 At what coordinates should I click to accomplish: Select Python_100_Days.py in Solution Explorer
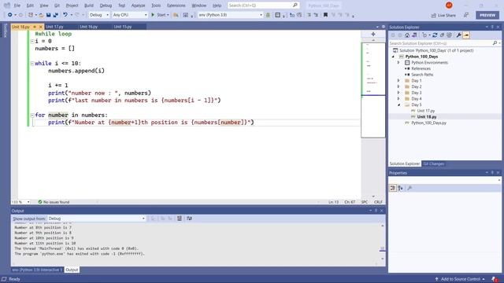pos(428,123)
